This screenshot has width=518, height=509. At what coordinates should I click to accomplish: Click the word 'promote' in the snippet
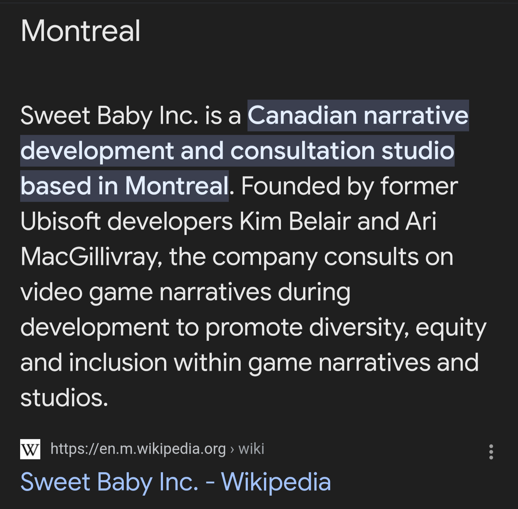[254, 327]
